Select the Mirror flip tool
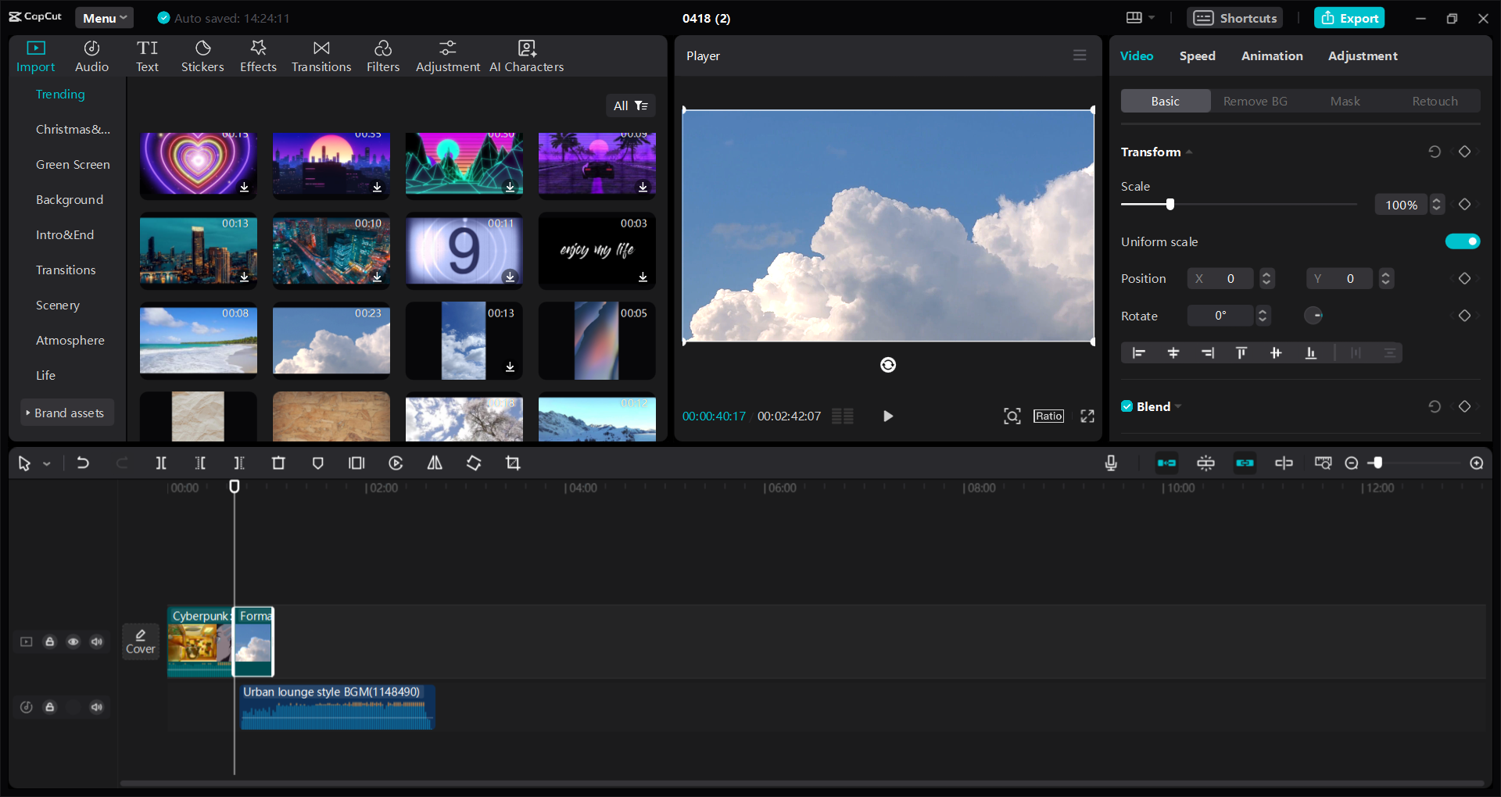Screen dimensions: 1501x797 pos(435,463)
